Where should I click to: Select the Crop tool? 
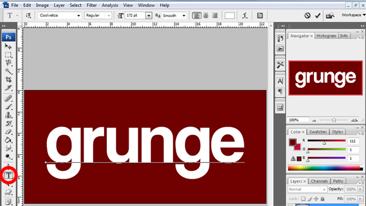[x=8, y=79]
